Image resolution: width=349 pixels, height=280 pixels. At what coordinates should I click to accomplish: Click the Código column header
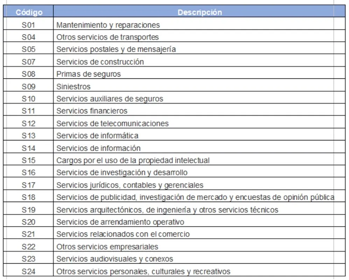[28, 11]
